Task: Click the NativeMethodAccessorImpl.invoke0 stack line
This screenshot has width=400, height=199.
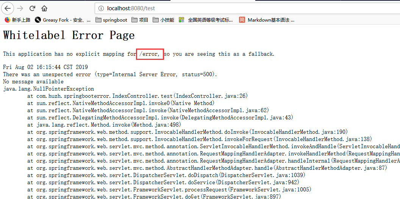Action: coord(121,103)
